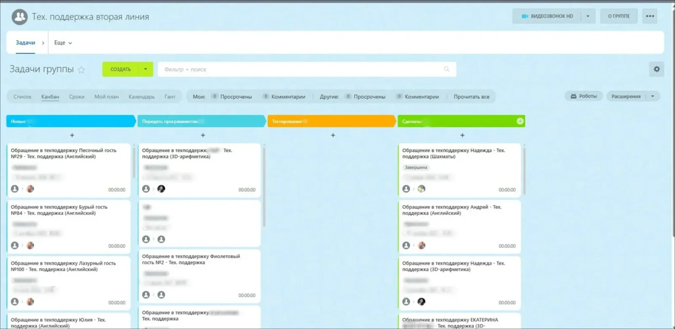Click the arrow next to Задачи tab

coord(43,43)
